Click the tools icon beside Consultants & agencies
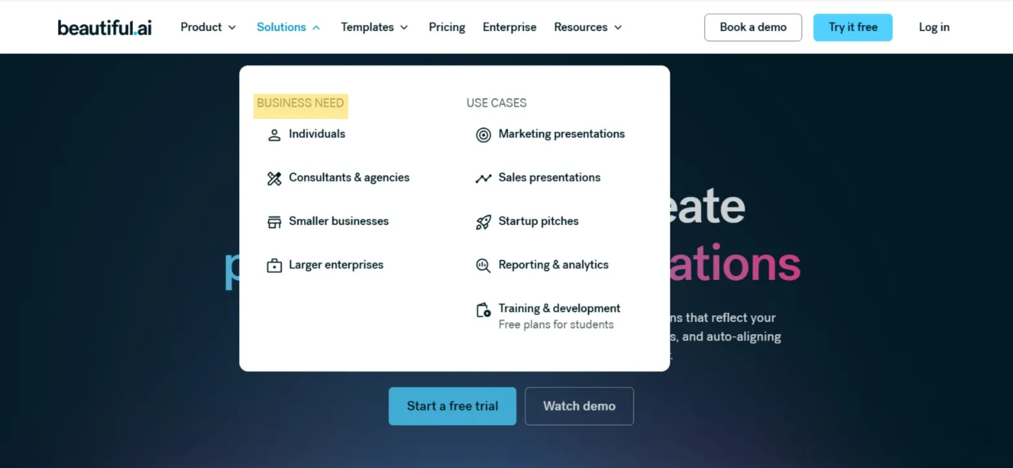Viewport: 1013px width, 468px height. tap(274, 178)
